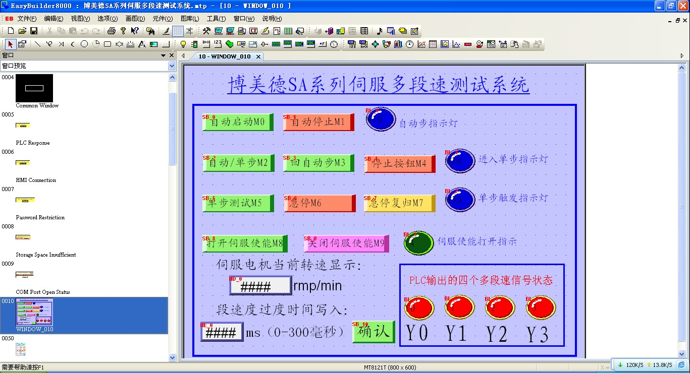
Task: Choose the bit lamp object icon
Action: click(183, 44)
